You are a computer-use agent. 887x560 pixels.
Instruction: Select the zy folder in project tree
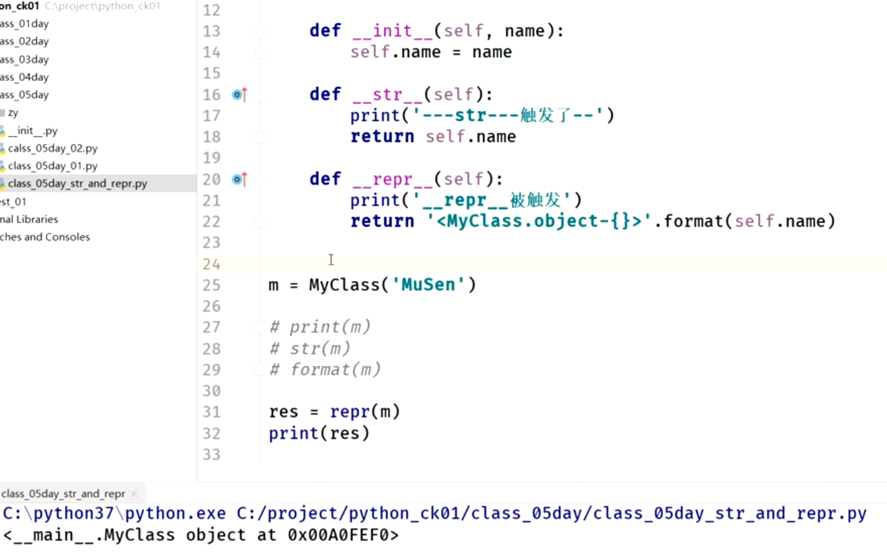click(13, 113)
